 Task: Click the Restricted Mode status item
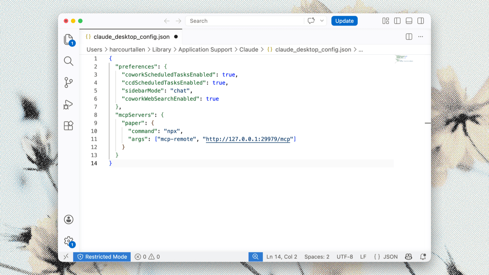click(x=102, y=257)
